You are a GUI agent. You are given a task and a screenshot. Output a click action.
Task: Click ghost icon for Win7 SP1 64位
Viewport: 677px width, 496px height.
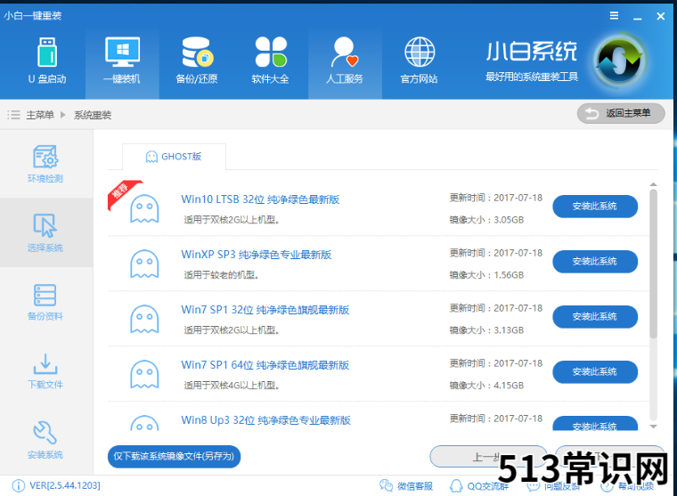(144, 375)
